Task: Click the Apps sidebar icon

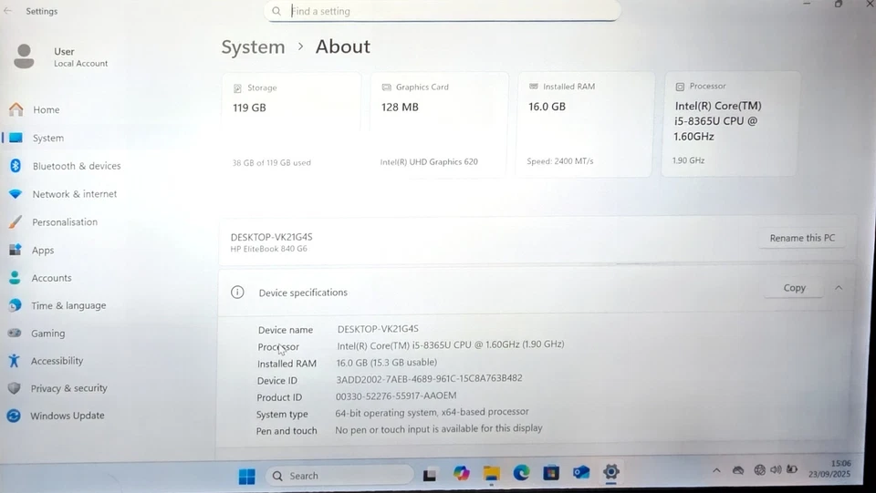Action: click(x=16, y=250)
